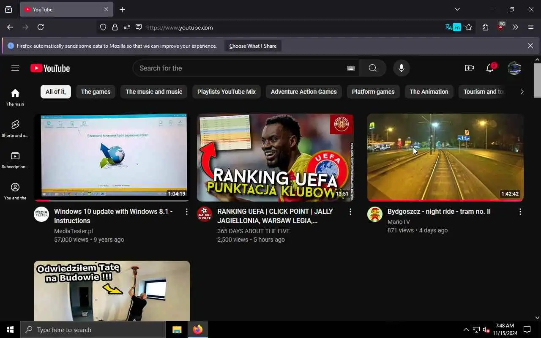This screenshot has width=541, height=338.
Task: Open the RANKING UEFA video title
Action: point(275,216)
